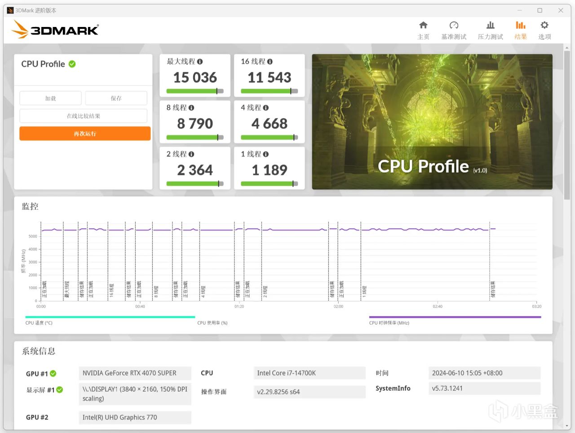Show info for 8 线程 score
This screenshot has height=433, width=575.
click(191, 108)
